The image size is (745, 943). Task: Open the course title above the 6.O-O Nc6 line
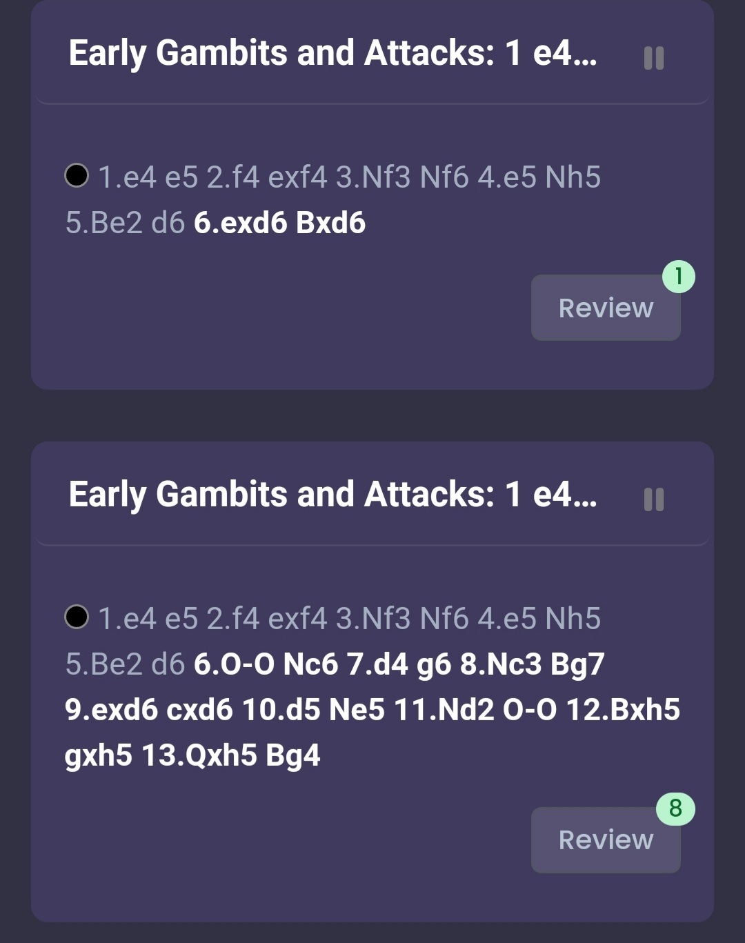coord(332,495)
